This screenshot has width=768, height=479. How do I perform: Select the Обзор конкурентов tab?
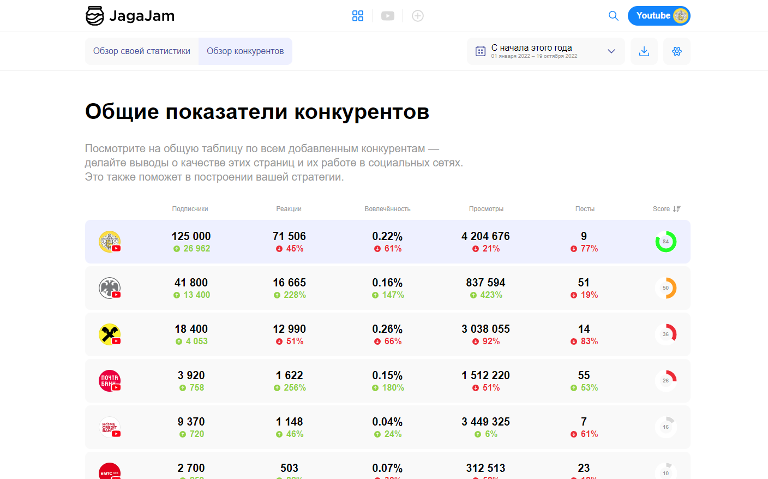[x=245, y=51]
